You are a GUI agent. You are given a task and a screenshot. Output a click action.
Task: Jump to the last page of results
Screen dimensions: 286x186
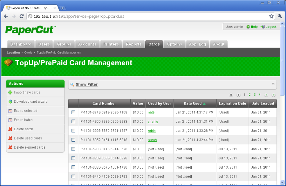click(273, 95)
